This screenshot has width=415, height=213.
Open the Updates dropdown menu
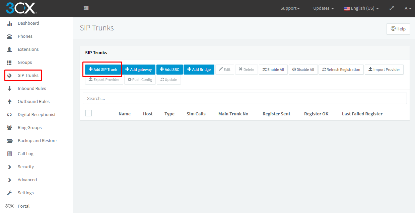pos(323,8)
